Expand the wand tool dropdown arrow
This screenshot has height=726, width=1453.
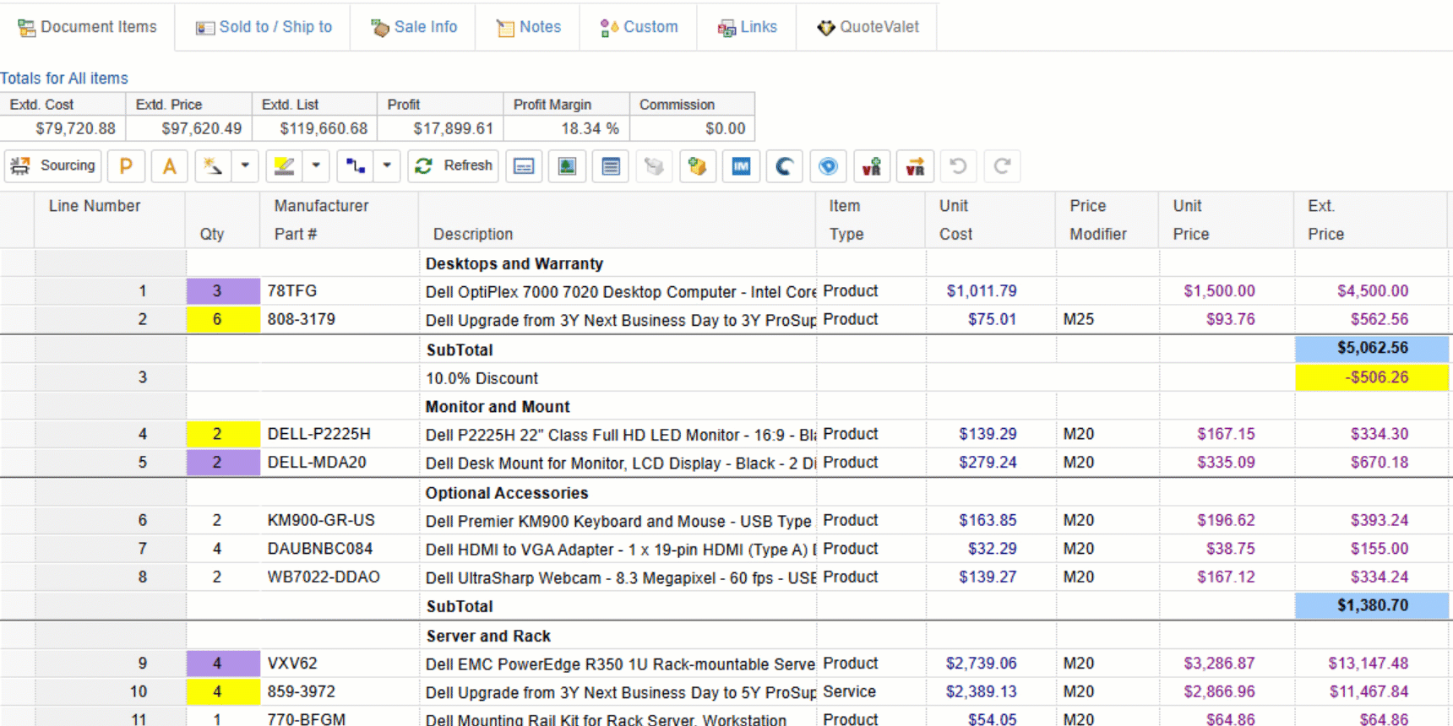245,166
